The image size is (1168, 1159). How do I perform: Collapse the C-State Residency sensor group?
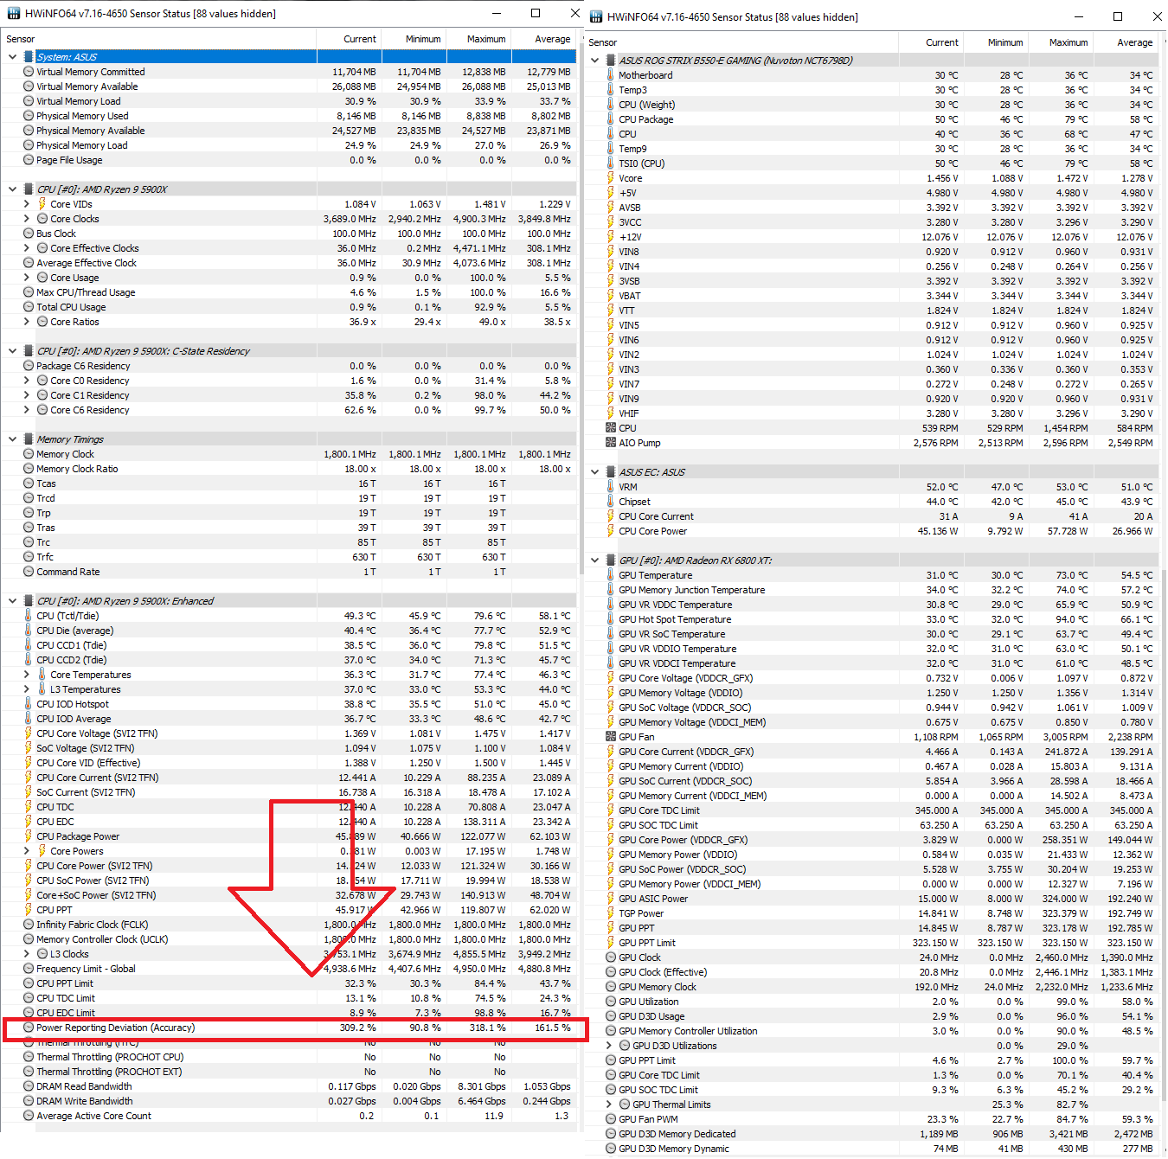pos(12,351)
